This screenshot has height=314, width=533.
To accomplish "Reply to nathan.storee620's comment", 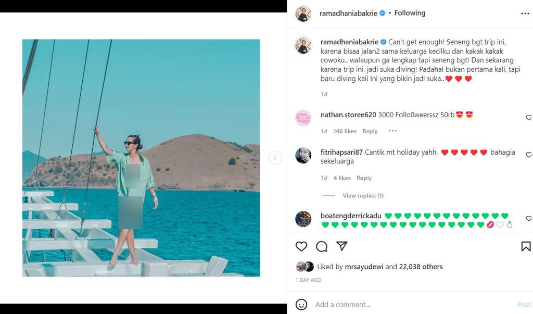I will [x=370, y=131].
